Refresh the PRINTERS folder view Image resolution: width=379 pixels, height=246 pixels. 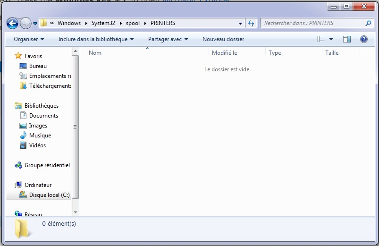(251, 23)
